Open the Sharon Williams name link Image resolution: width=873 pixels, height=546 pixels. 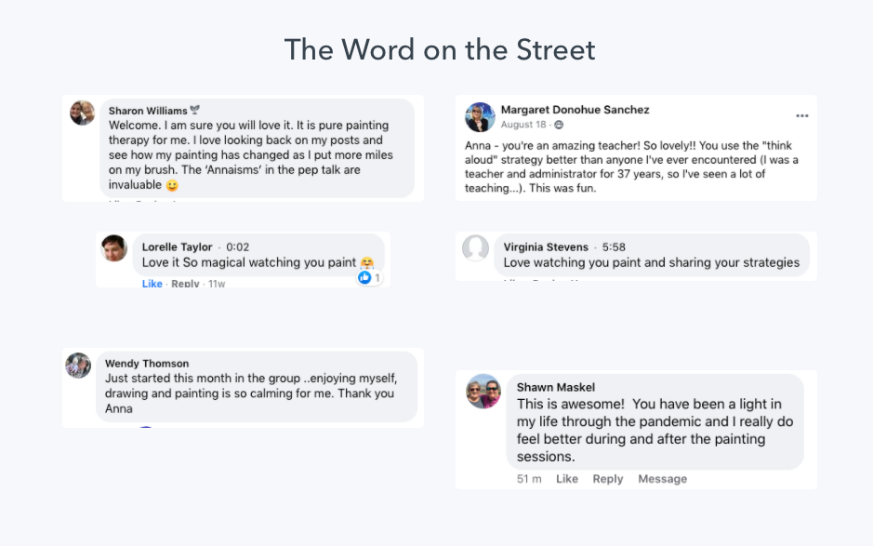(x=147, y=111)
